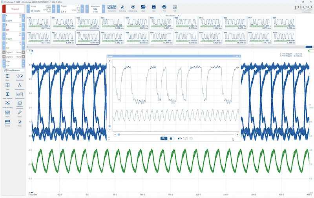Open the Masks tool
314x198 pixels.
tap(7, 113)
